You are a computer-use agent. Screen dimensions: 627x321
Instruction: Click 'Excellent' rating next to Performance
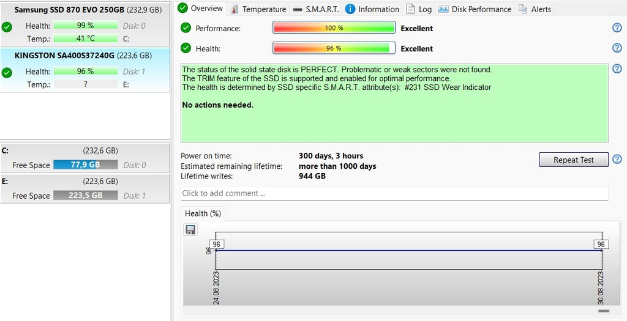(x=416, y=28)
